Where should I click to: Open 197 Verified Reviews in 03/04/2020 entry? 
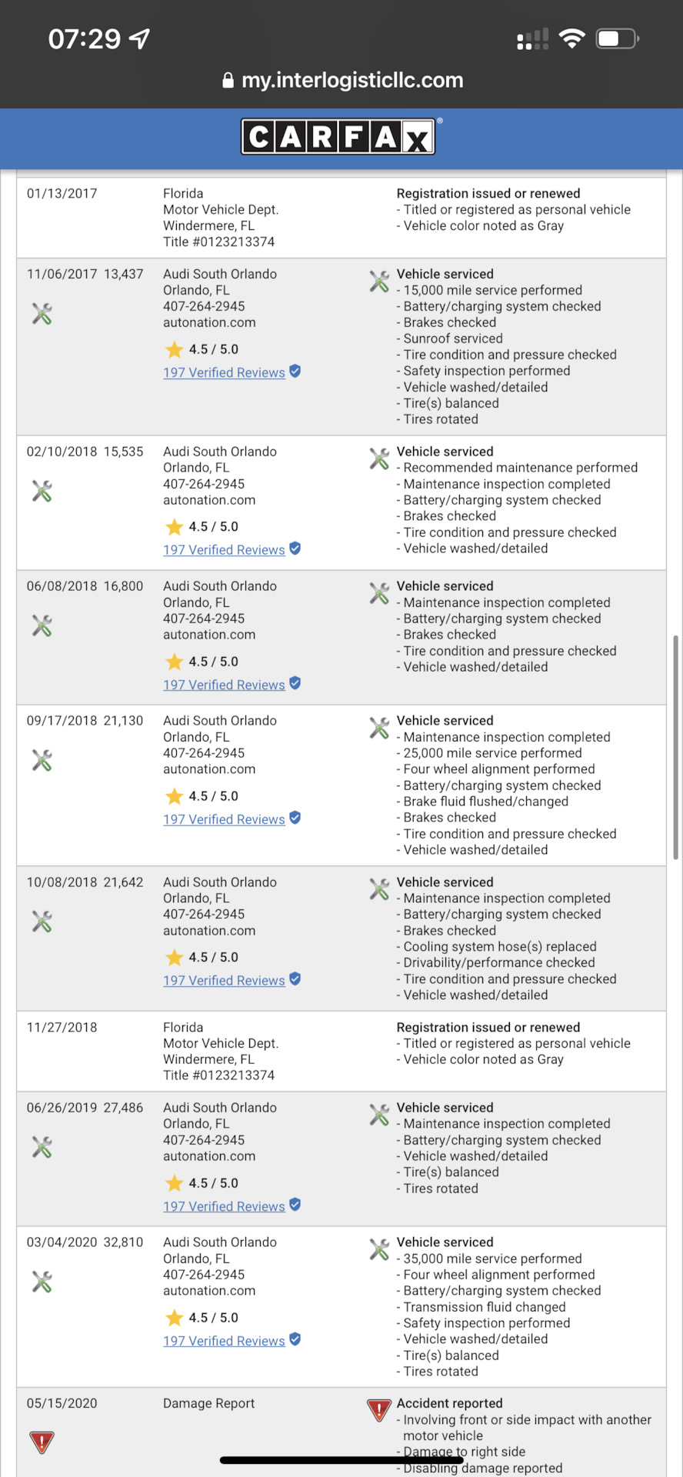(224, 1341)
